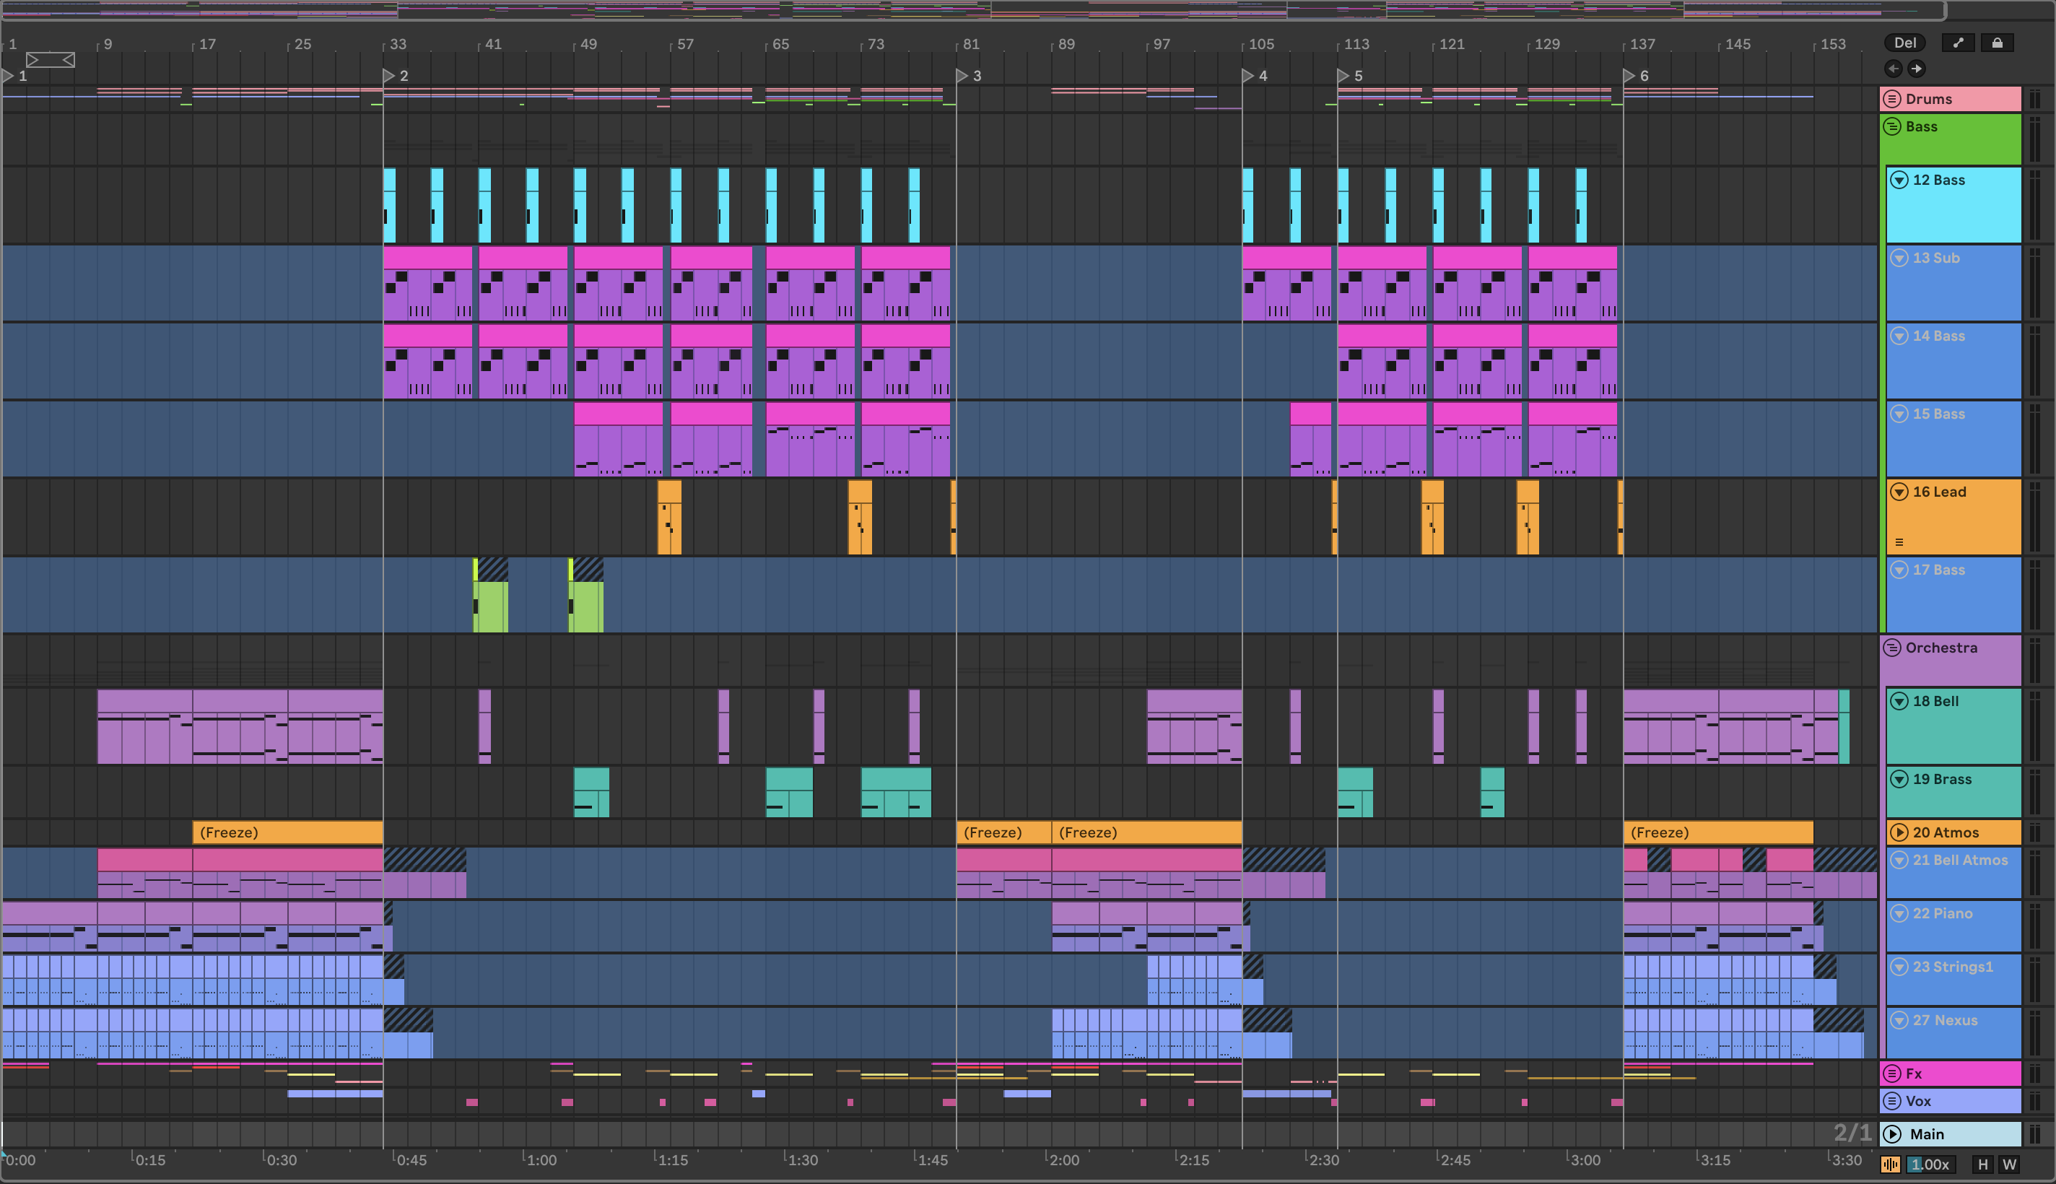Select the first (Freeze) clip on 20 Atmos
The width and height of the screenshot is (2056, 1184).
[288, 832]
